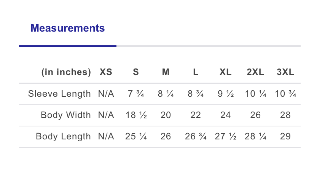
Task: Click the M size column header
Action: (166, 72)
